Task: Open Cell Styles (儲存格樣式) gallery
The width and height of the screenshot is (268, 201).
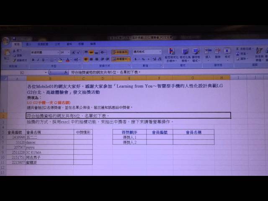Action: (196, 55)
